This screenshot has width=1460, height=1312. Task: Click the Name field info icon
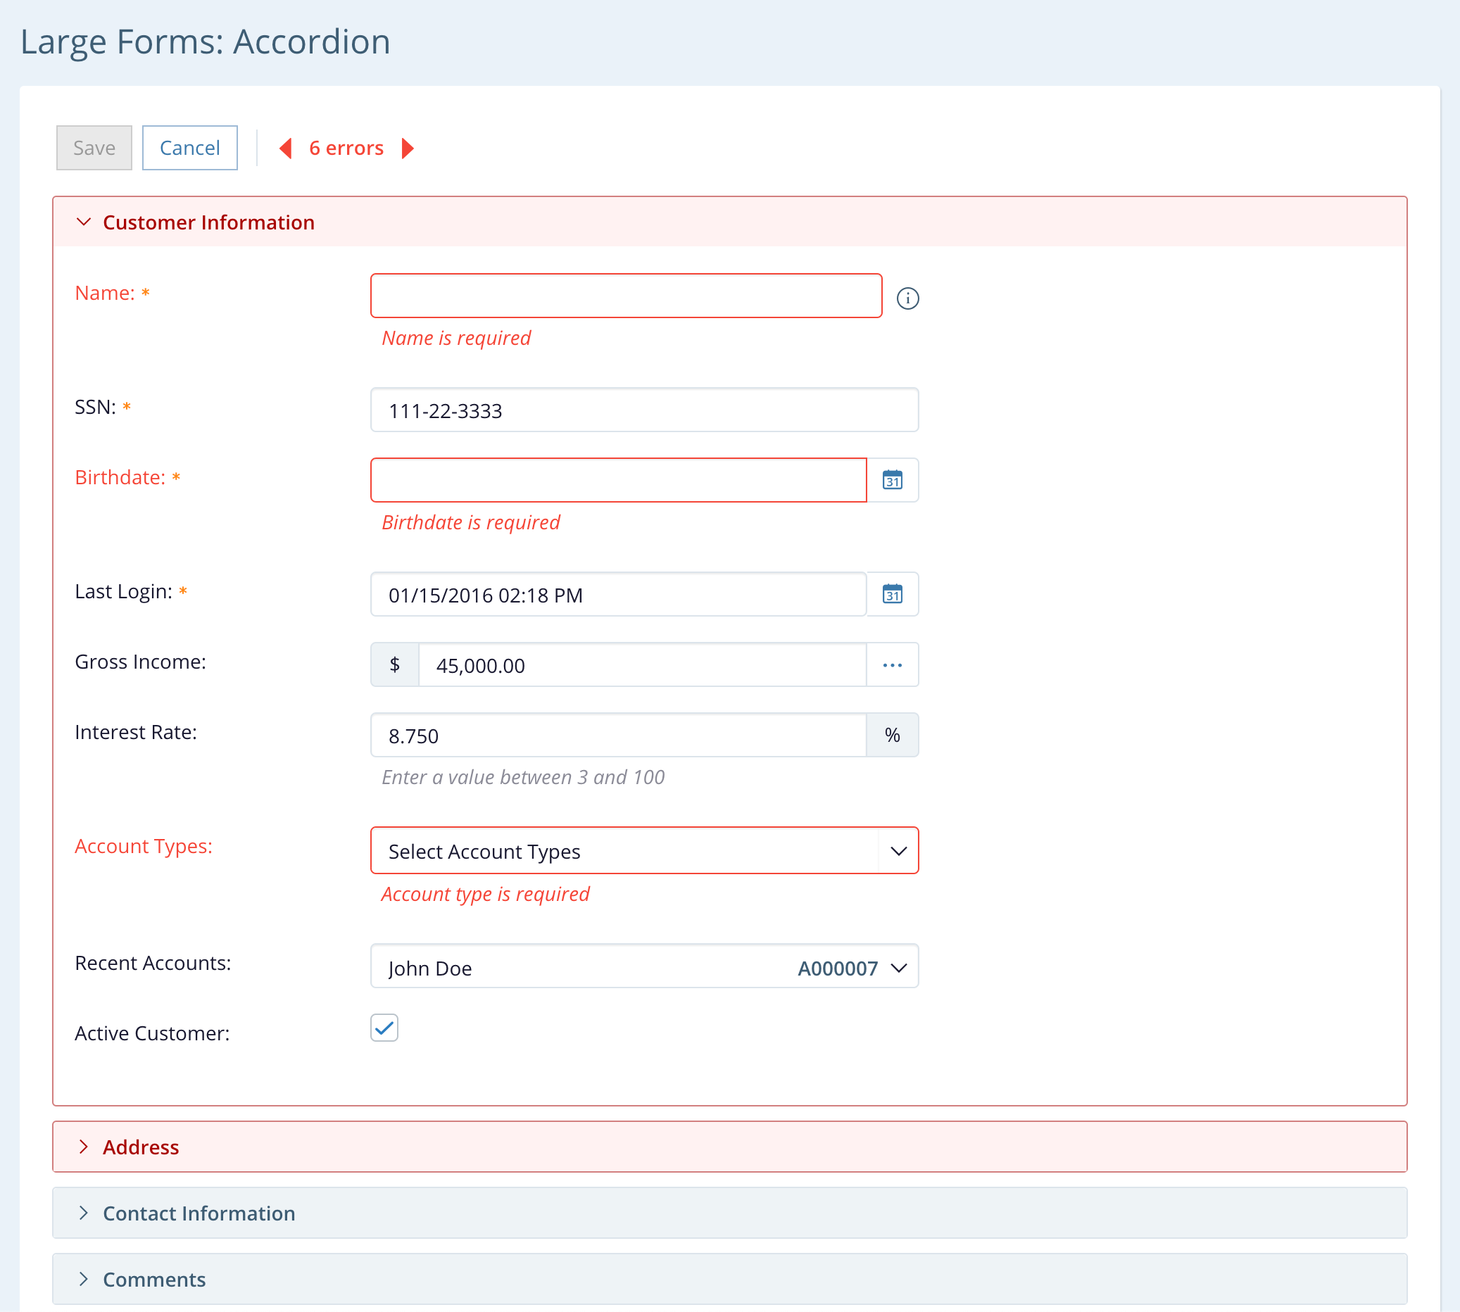click(x=907, y=298)
